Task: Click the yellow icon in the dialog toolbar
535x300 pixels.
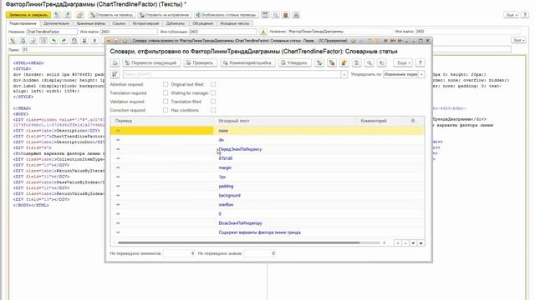Action: [x=344, y=63]
